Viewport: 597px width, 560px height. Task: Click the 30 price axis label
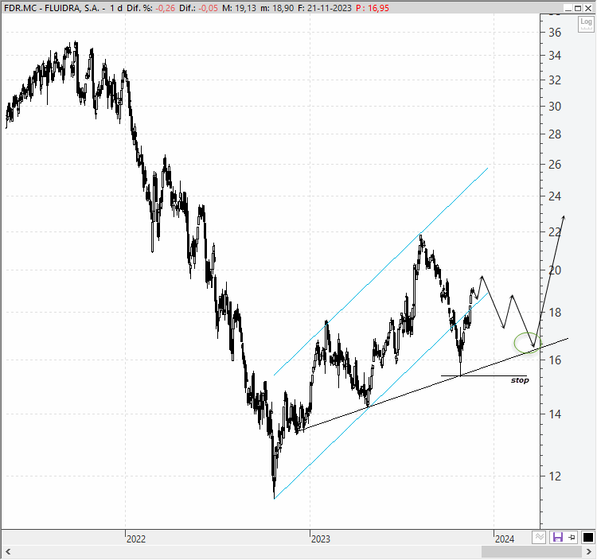[x=555, y=107]
